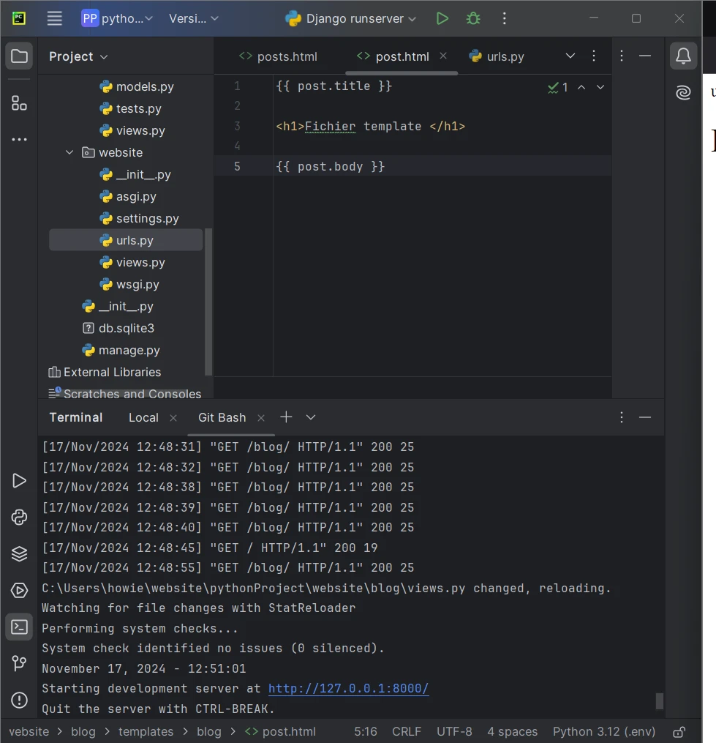Open the http://127.0.0.1:8000/ link
The width and height of the screenshot is (716, 743).
(x=348, y=688)
